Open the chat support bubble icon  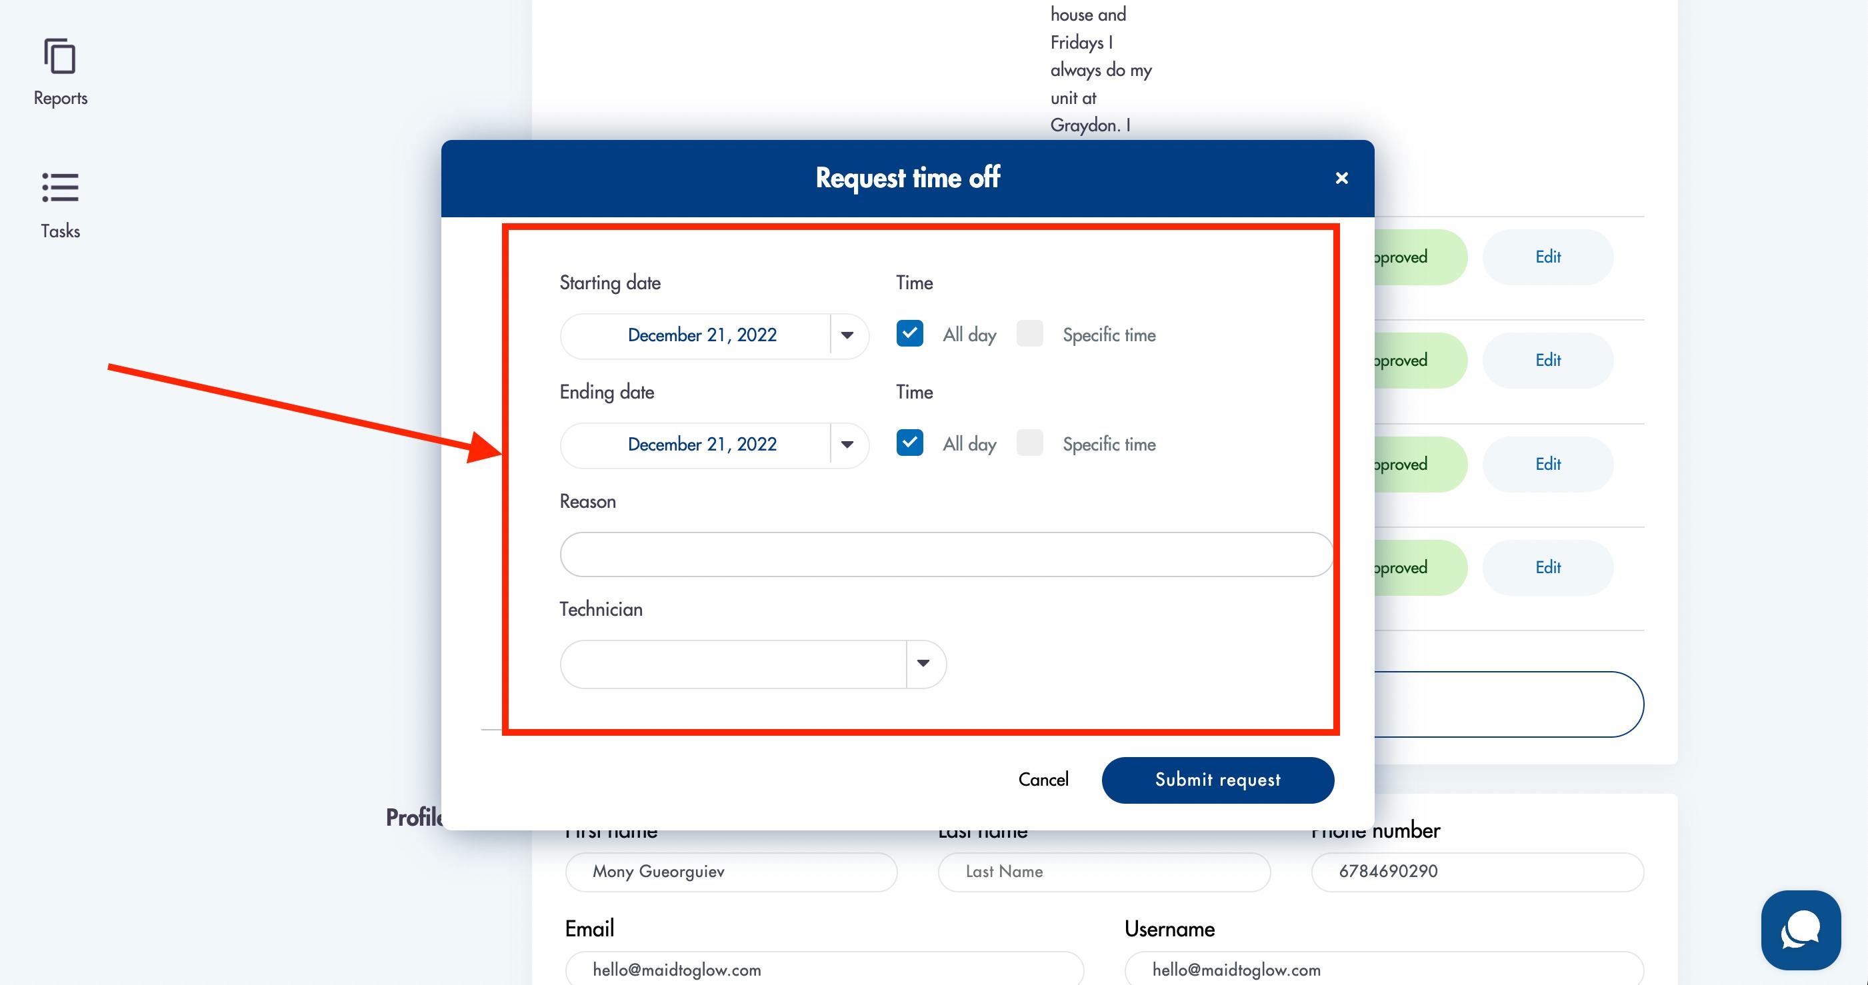[1800, 929]
